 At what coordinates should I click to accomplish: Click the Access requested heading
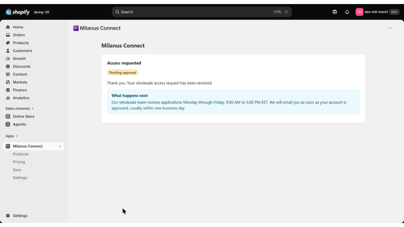click(x=124, y=63)
